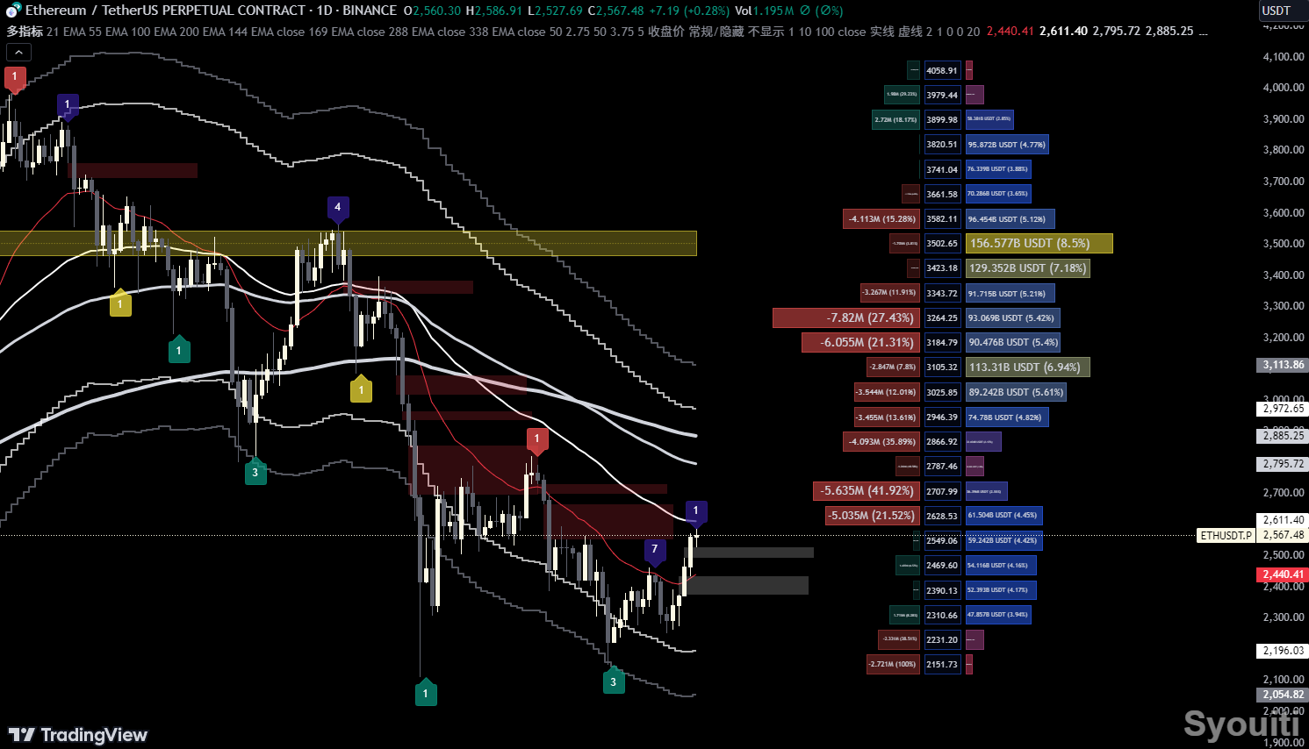The image size is (1309, 749).
Task: Click the 95.872B USDT (4.77%) volume bar
Action: (x=1007, y=145)
